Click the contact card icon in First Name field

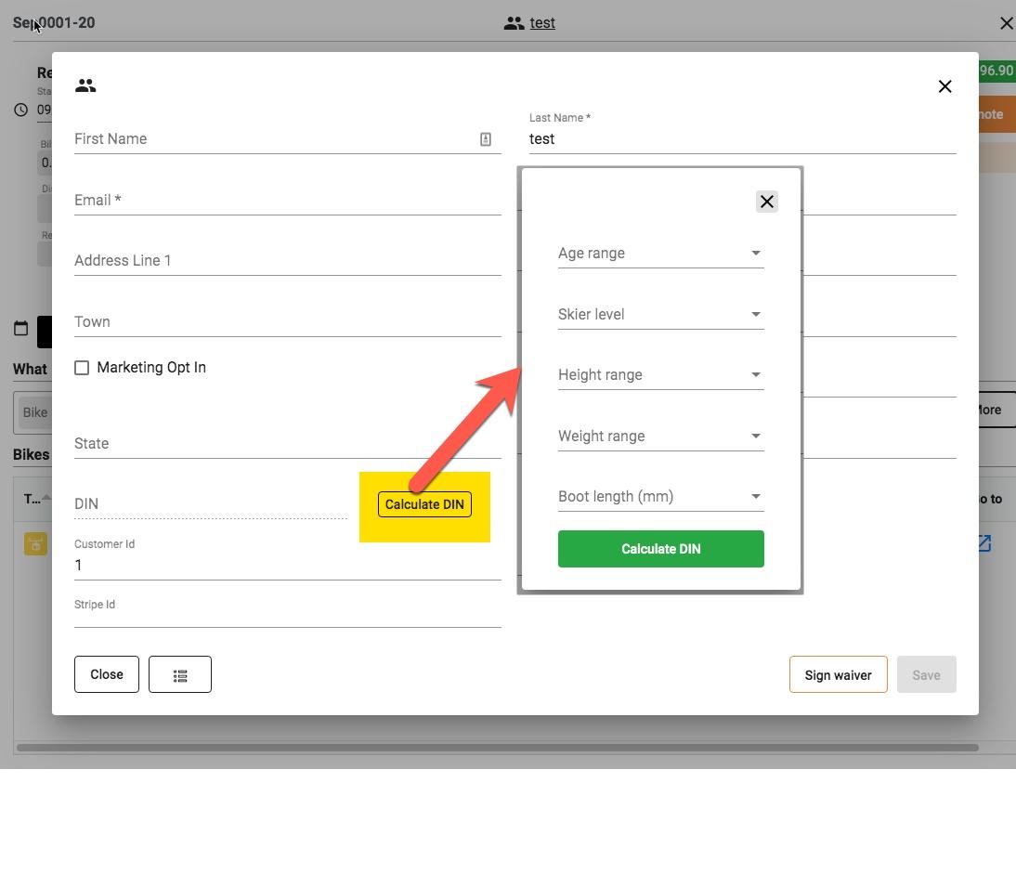pyautogui.click(x=485, y=138)
